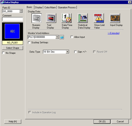132x126 pixels.
Task: Choose the Text Display icon
Action: 51,18
